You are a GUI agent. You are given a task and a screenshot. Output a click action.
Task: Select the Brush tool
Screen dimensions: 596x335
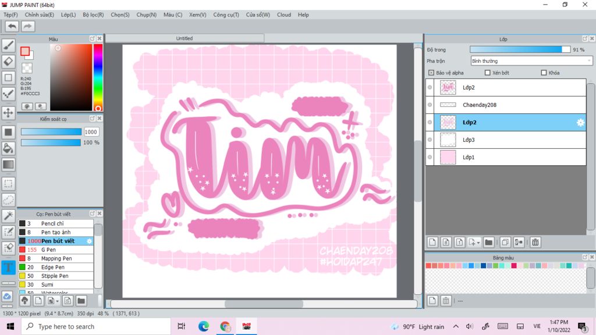pyautogui.click(x=8, y=45)
